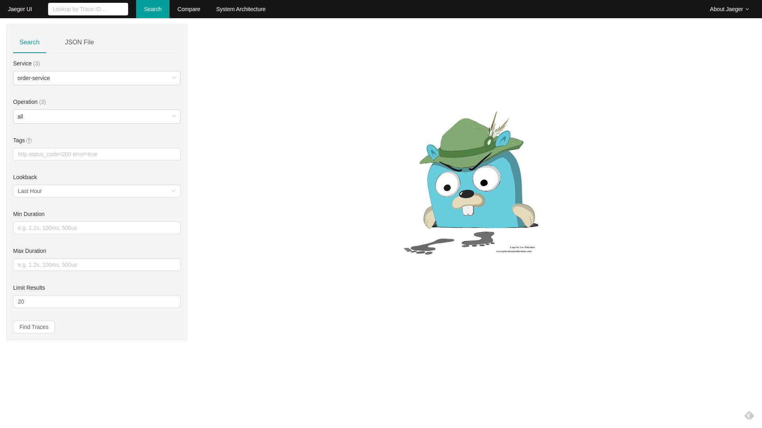762x428 pixels.
Task: Open the Last Hour Lookback dropdown
Action: [91, 191]
